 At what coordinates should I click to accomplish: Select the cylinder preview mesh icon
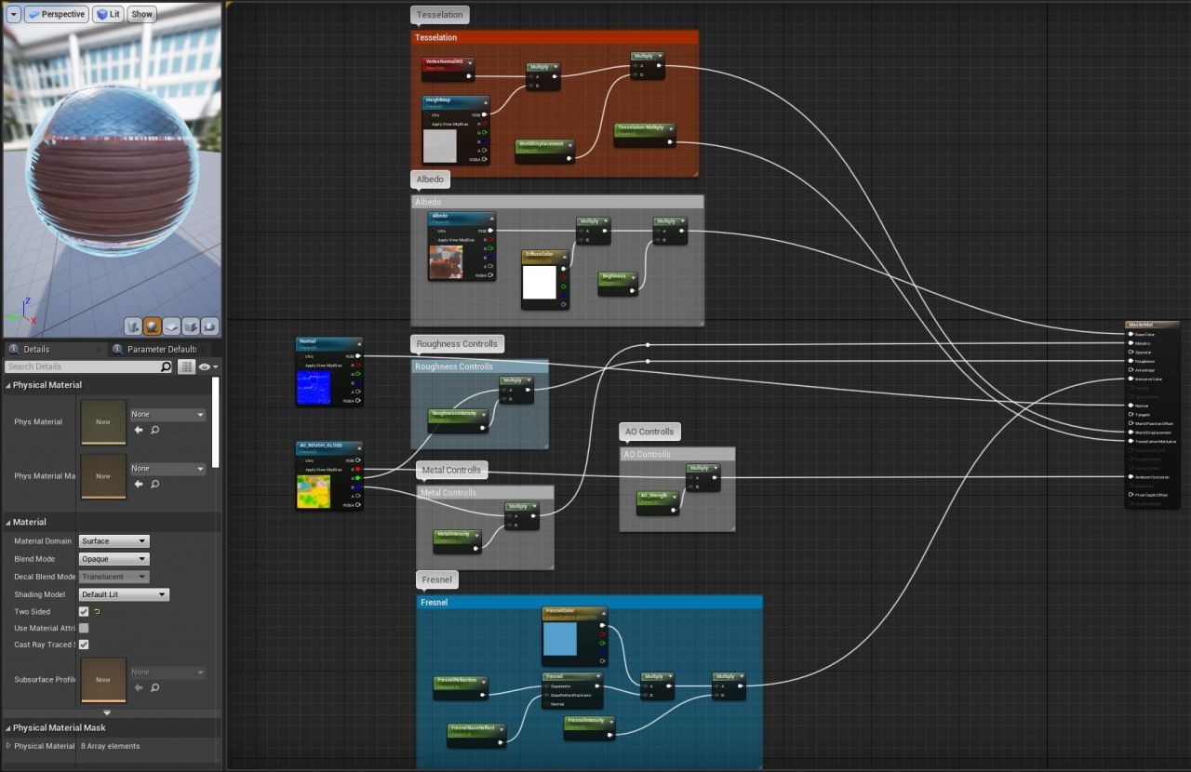click(x=133, y=326)
